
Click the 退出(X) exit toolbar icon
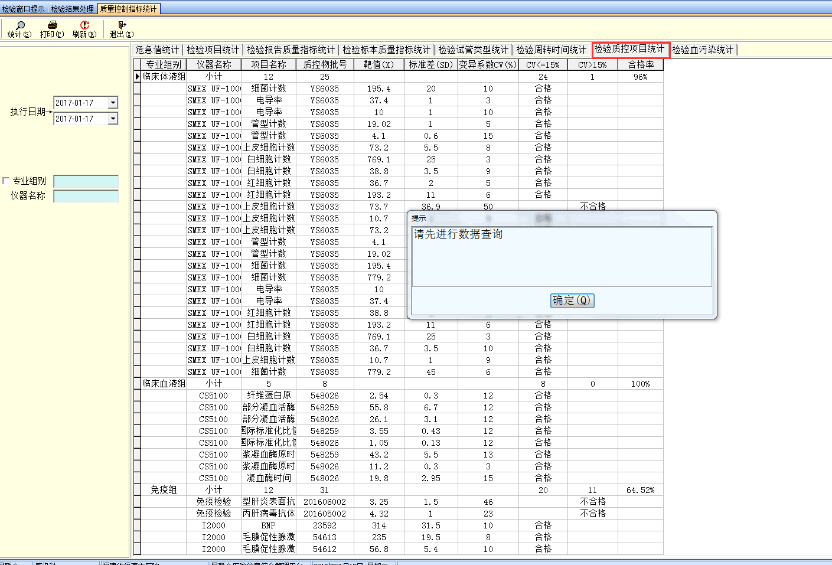coord(122,29)
